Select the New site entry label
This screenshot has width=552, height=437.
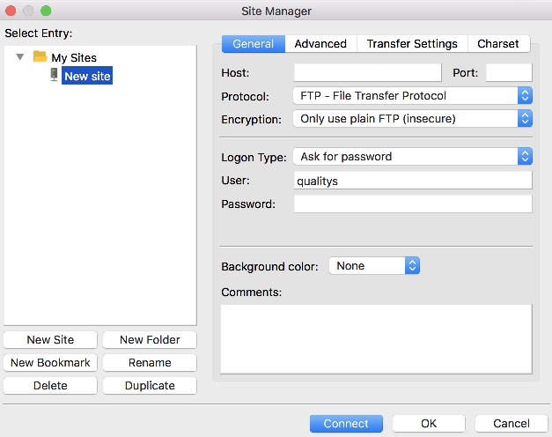pyautogui.click(x=88, y=77)
